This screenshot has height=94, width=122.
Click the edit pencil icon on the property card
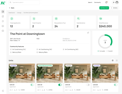[88, 33]
